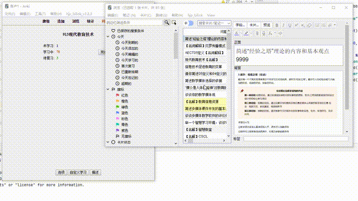358x201 pixels.
Task: Click Custom Study button in Anki window
Action: click(x=78, y=173)
